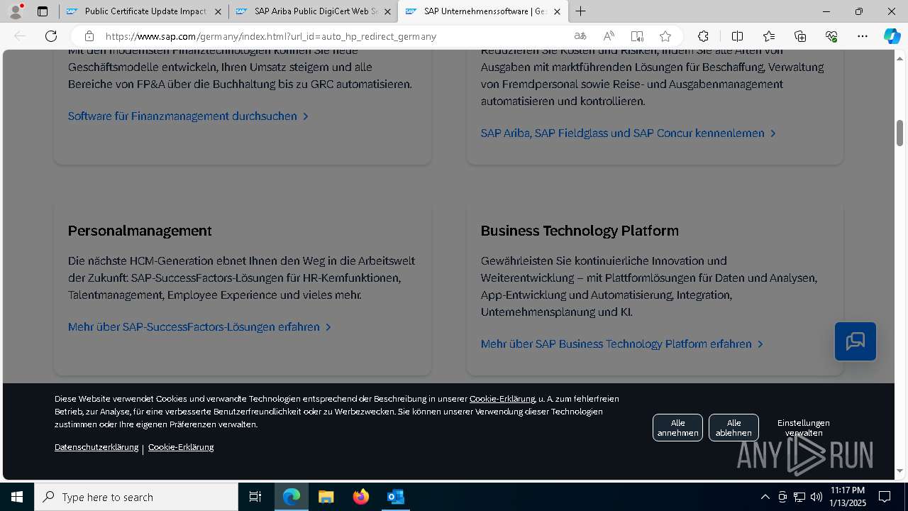Open a new browser tab

pyautogui.click(x=581, y=11)
